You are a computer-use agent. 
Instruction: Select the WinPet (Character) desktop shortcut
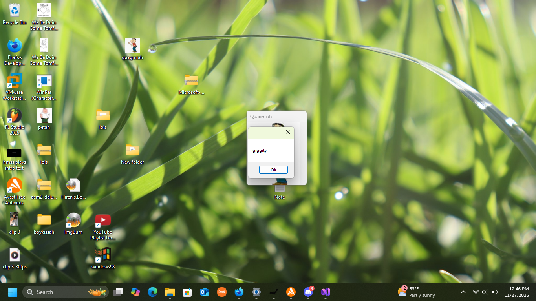pyautogui.click(x=44, y=87)
